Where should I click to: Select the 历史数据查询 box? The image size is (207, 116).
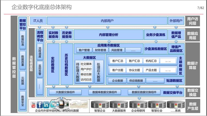coord(67,35)
